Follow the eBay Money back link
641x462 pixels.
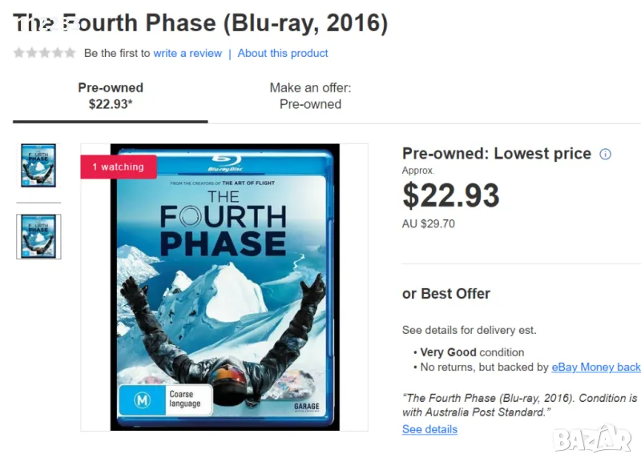595,367
